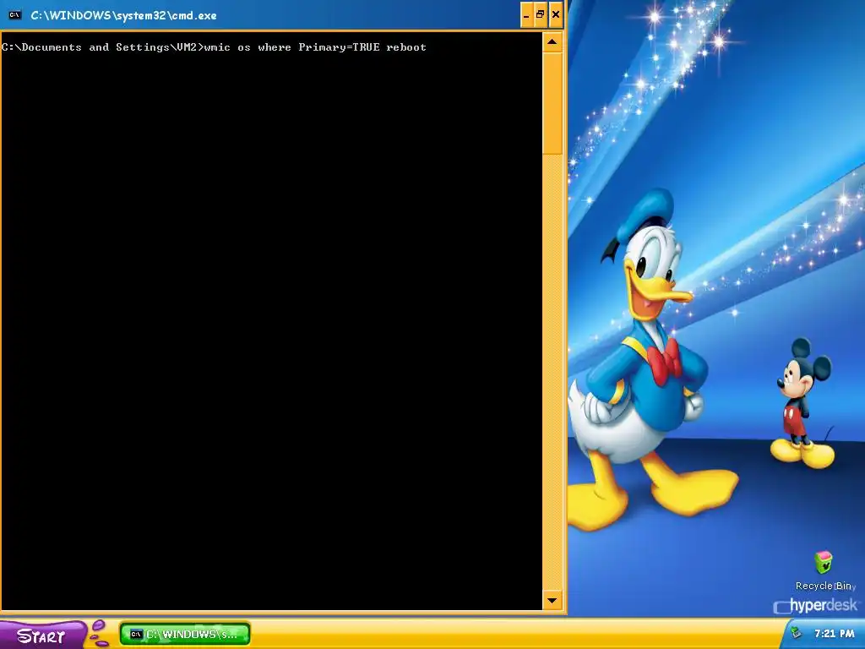
Task: Close the cmd.exe window
Action: [x=556, y=15]
